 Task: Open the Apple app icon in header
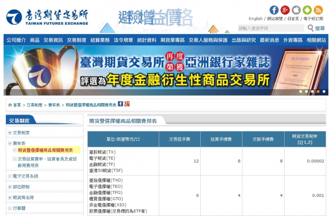pos(296,10)
